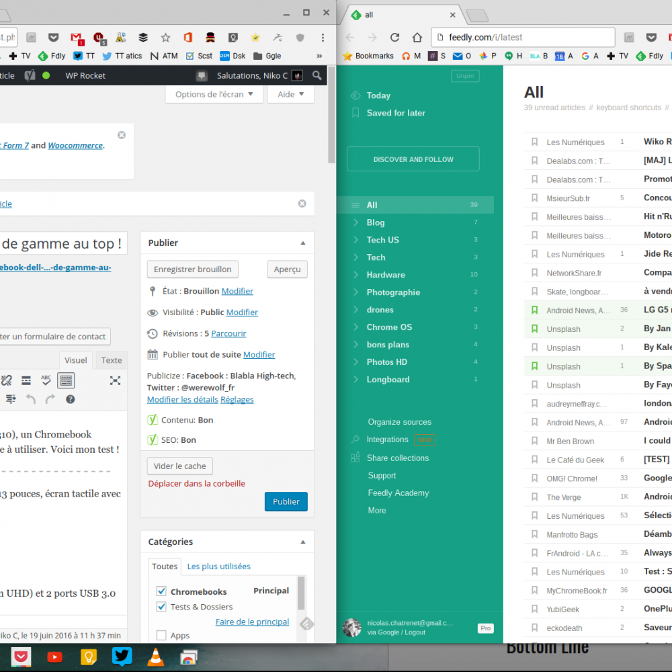672x672 pixels.
Task: Expand the Hardware feed category chevron
Action: (x=355, y=274)
